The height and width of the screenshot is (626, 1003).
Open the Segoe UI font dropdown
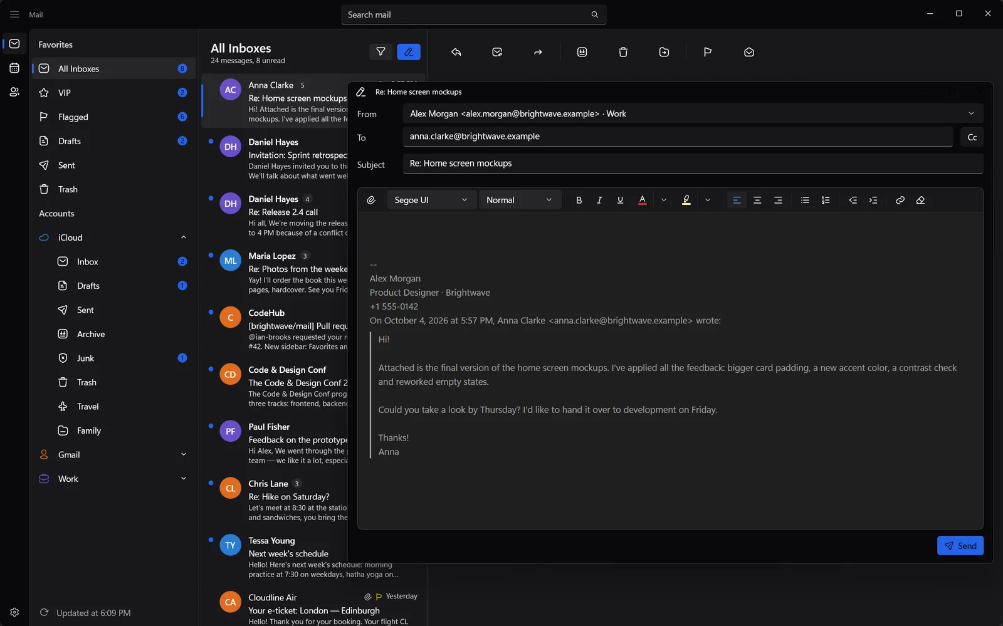click(432, 200)
